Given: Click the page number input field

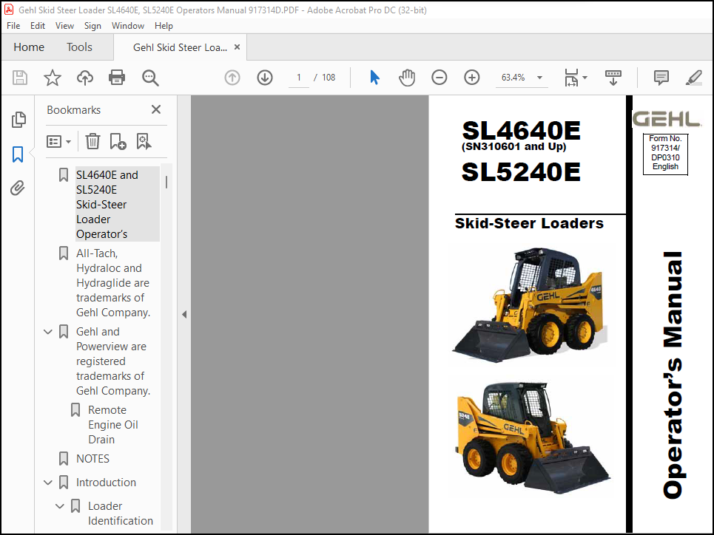Looking at the screenshot, I should pyautogui.click(x=299, y=78).
